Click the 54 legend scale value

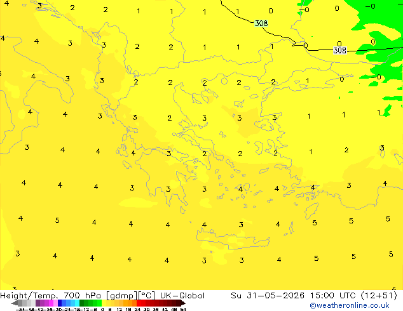click(x=183, y=309)
